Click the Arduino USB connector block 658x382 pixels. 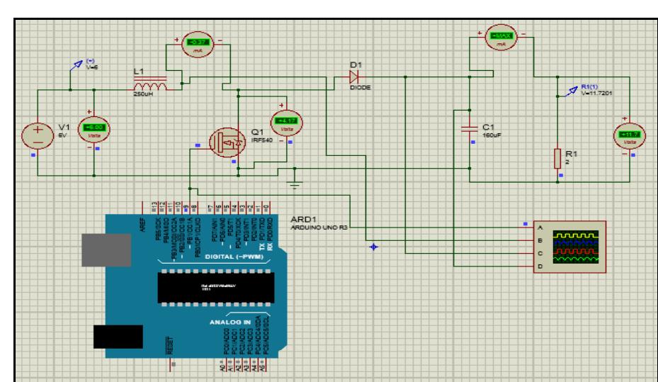pos(106,250)
